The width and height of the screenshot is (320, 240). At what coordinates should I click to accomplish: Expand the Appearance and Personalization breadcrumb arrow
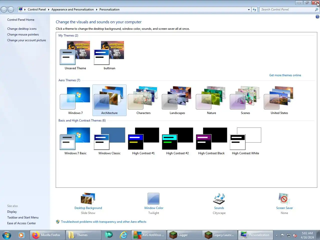point(96,9)
